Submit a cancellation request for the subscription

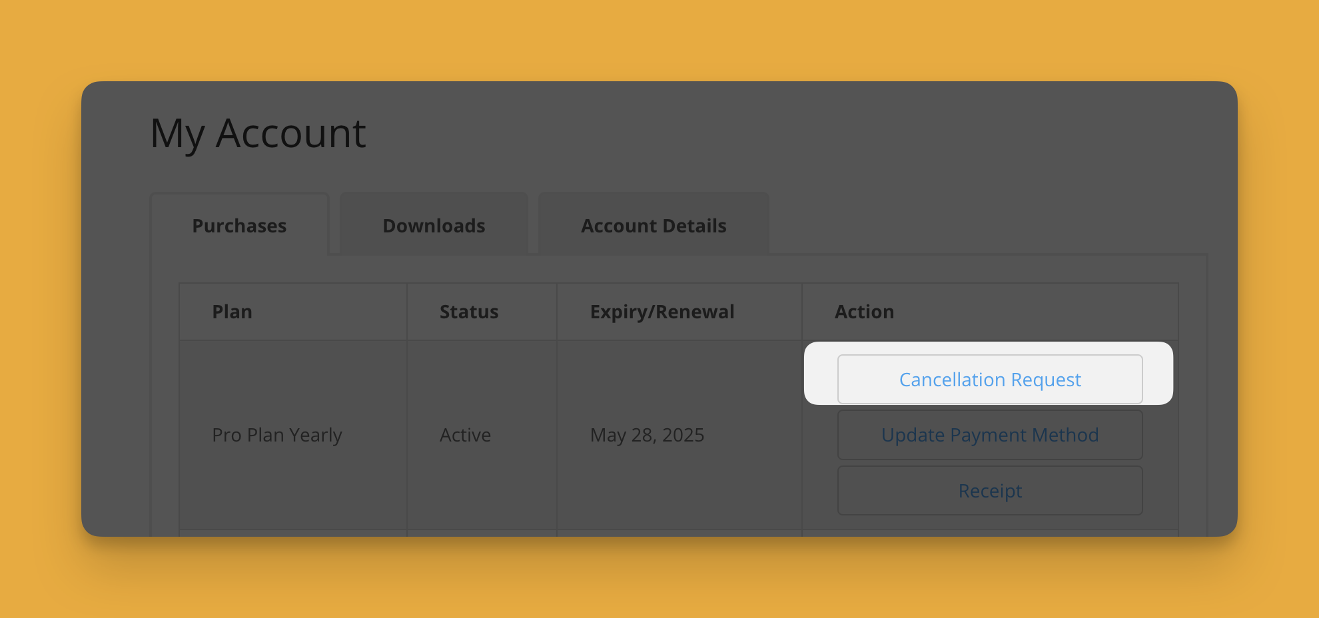coord(990,379)
